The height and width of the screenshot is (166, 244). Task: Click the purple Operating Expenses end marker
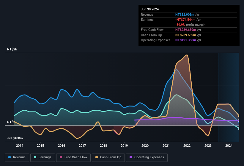[239, 121]
